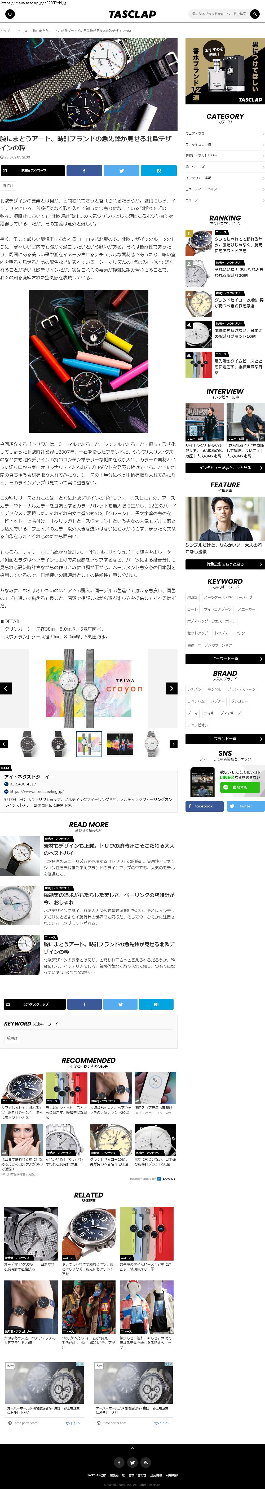The height and width of the screenshot is (1489, 265).
Task: Click the LINE 追加する green button
Action: pyautogui.click(x=240, y=787)
